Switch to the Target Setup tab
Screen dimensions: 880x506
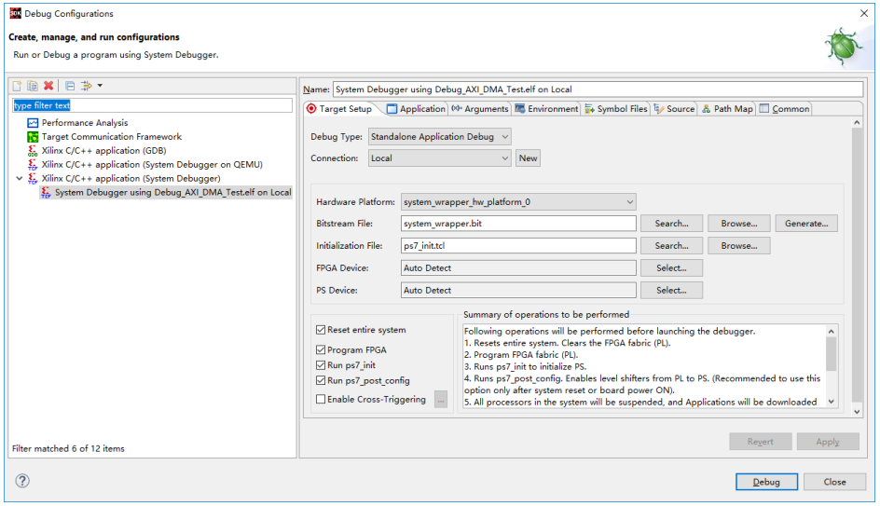pyautogui.click(x=340, y=109)
